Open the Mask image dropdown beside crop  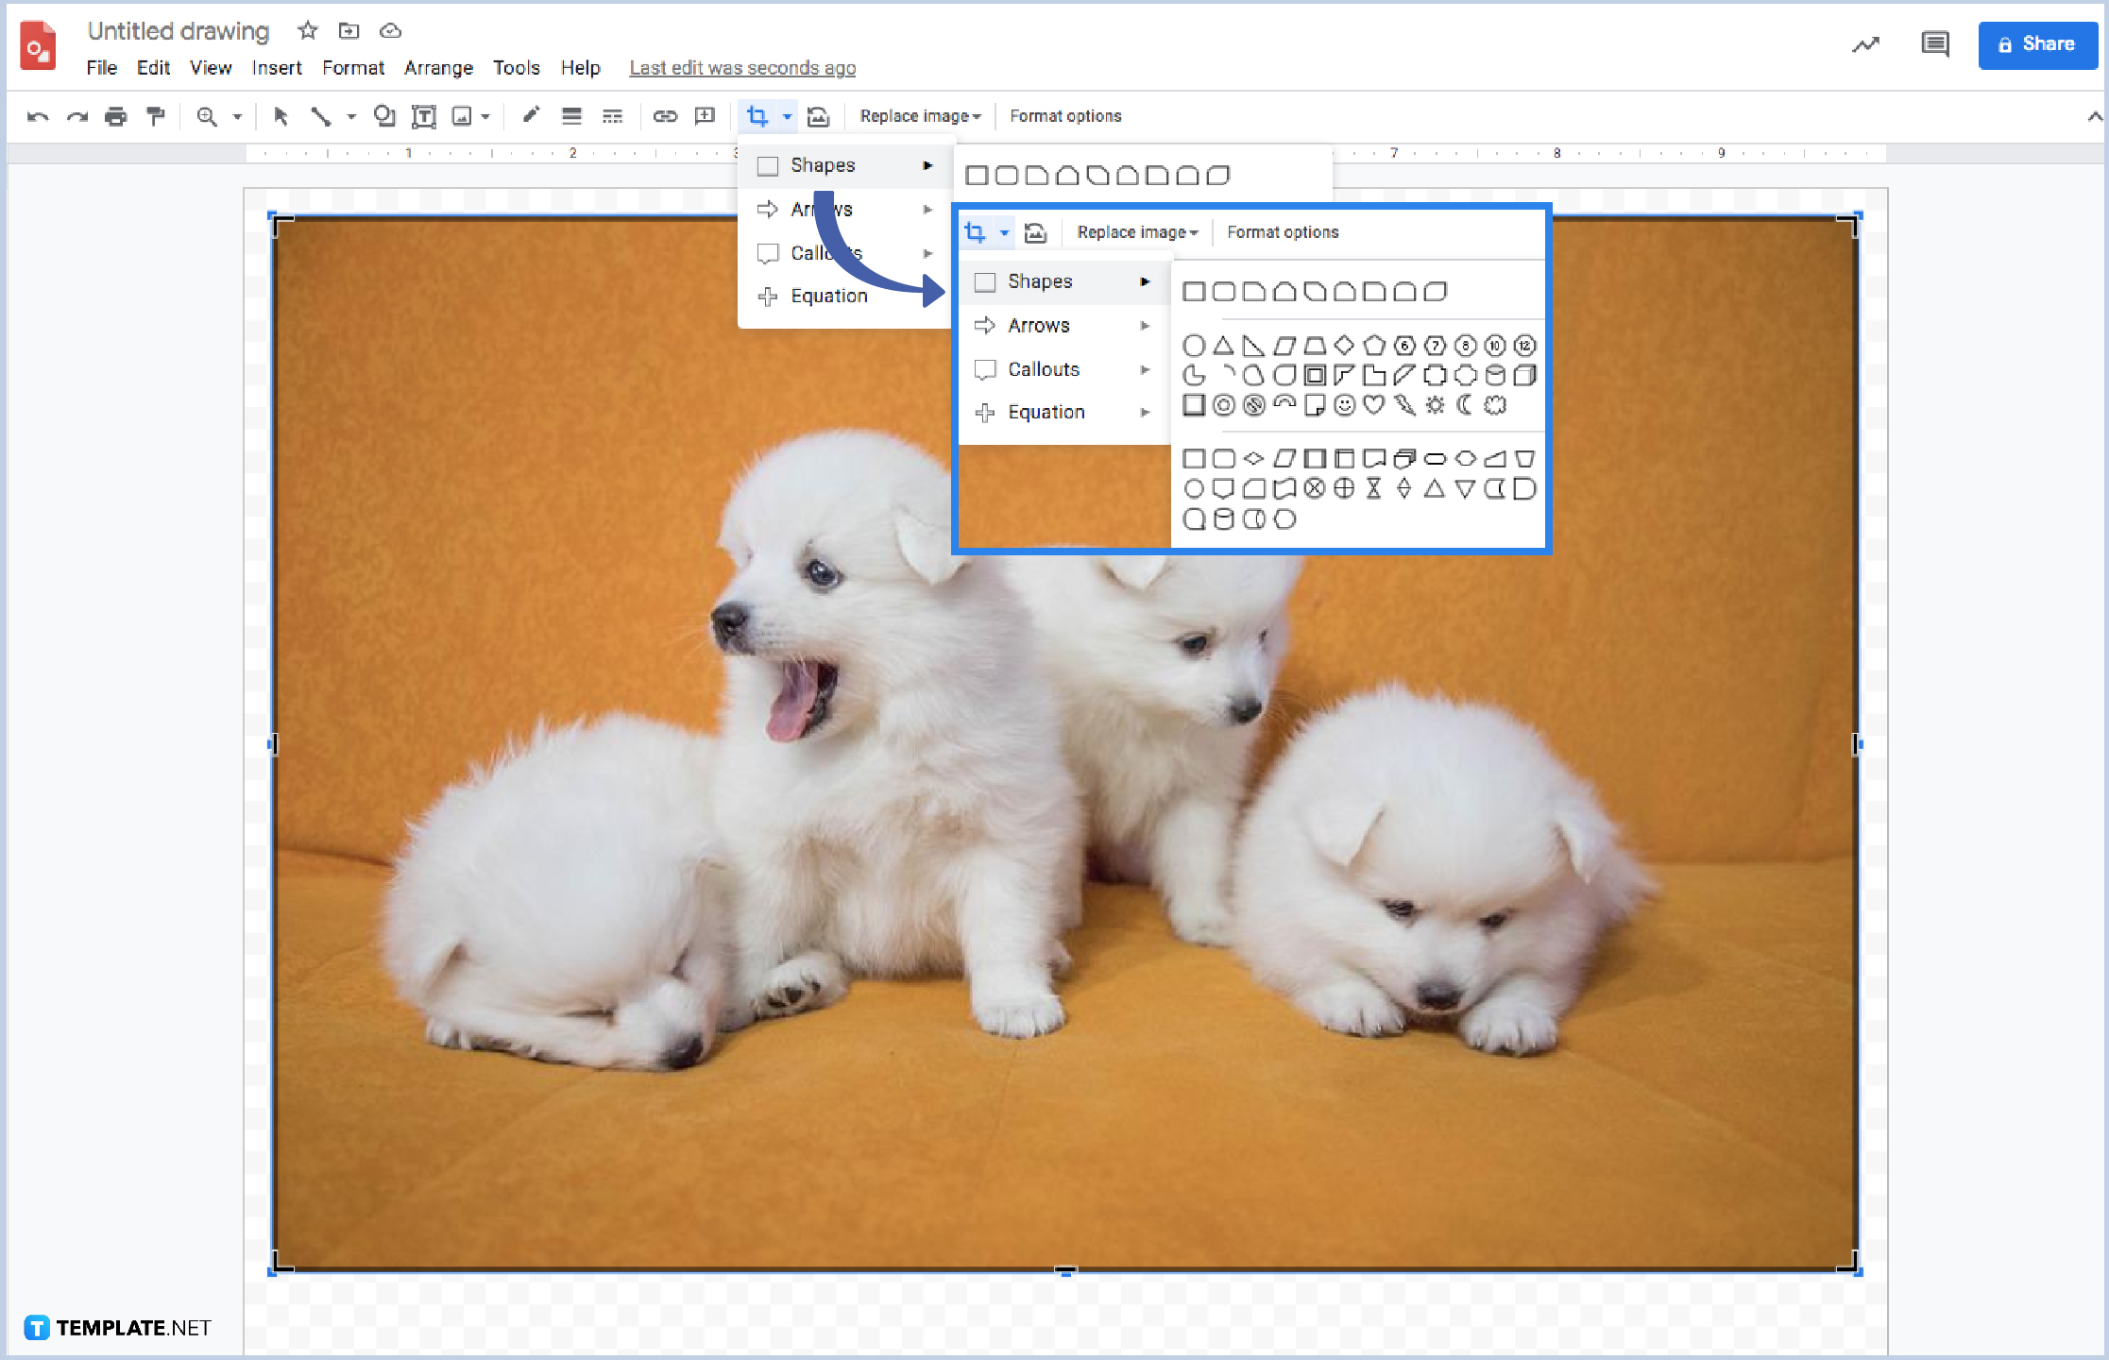click(818, 115)
